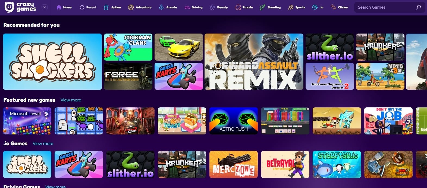Image resolution: width=427 pixels, height=188 pixels.
Task: Open the Microsoft Jewel game
Action: [x=27, y=121]
